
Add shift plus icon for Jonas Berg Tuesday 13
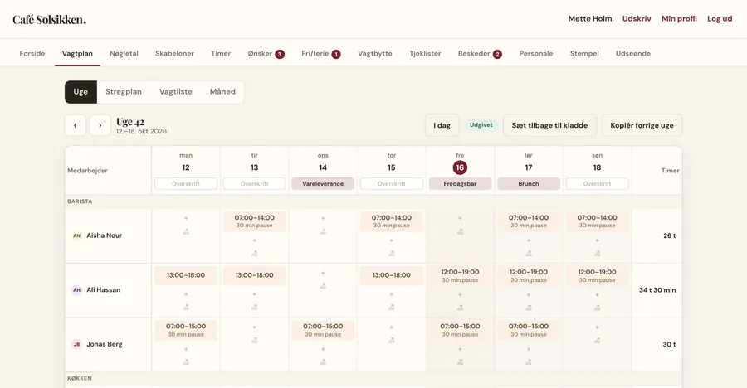coord(255,327)
